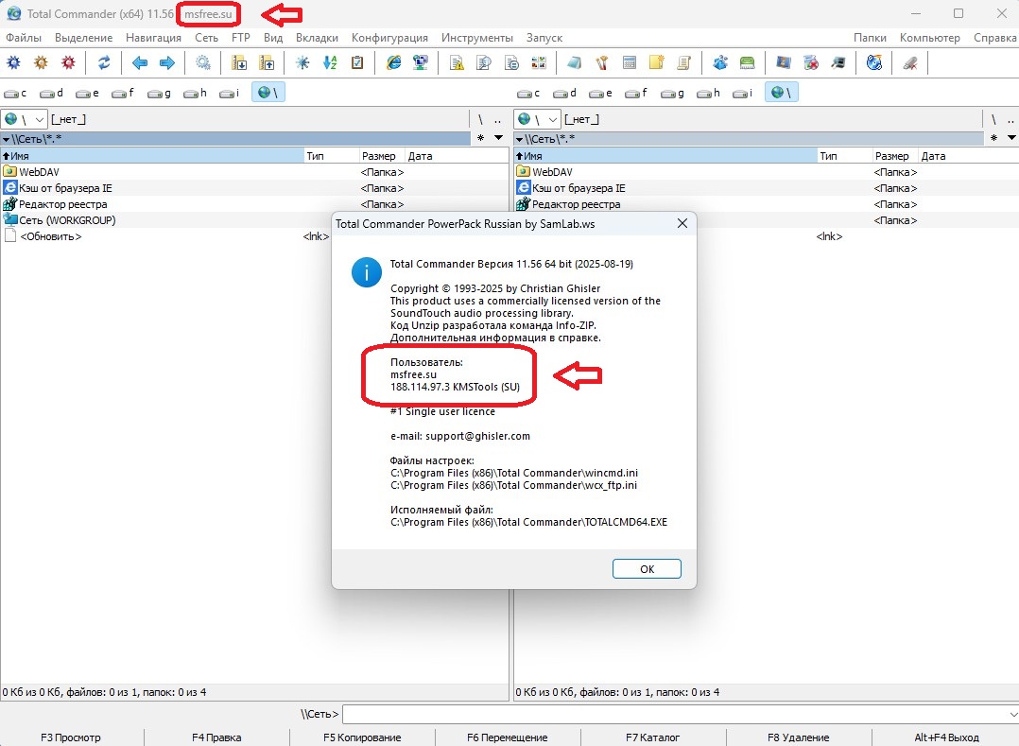Open the Инструменты menu
The image size is (1019, 746).
476,38
